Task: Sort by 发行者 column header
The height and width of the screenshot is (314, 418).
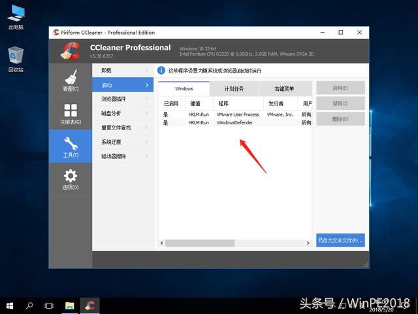Action: click(280, 103)
